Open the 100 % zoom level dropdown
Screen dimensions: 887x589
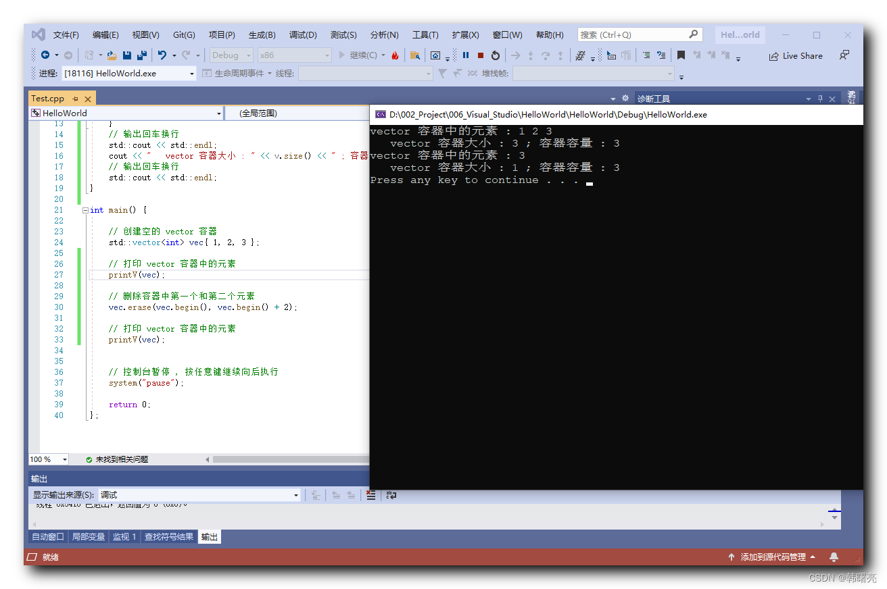(49, 459)
